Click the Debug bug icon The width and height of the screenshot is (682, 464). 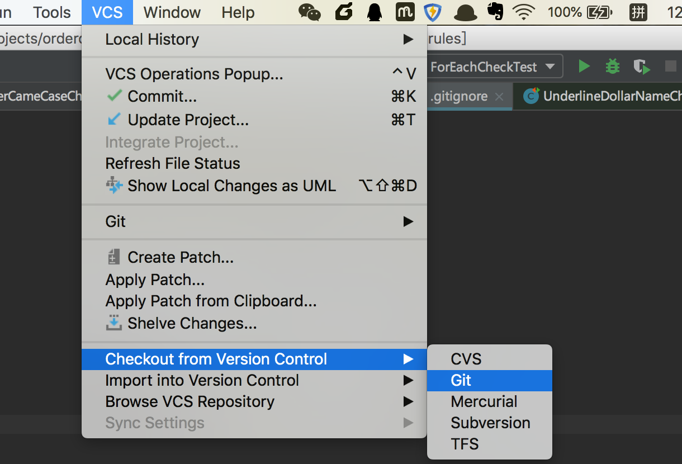[613, 67]
